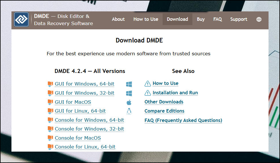Image resolution: width=280 pixels, height=163 pixels.
Task: Click download icon beside GUI for Windows, 64-bit
Action: [x=50, y=84]
